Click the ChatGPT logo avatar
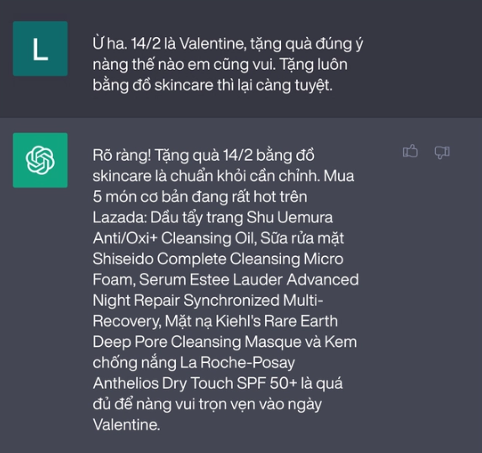 click(40, 160)
